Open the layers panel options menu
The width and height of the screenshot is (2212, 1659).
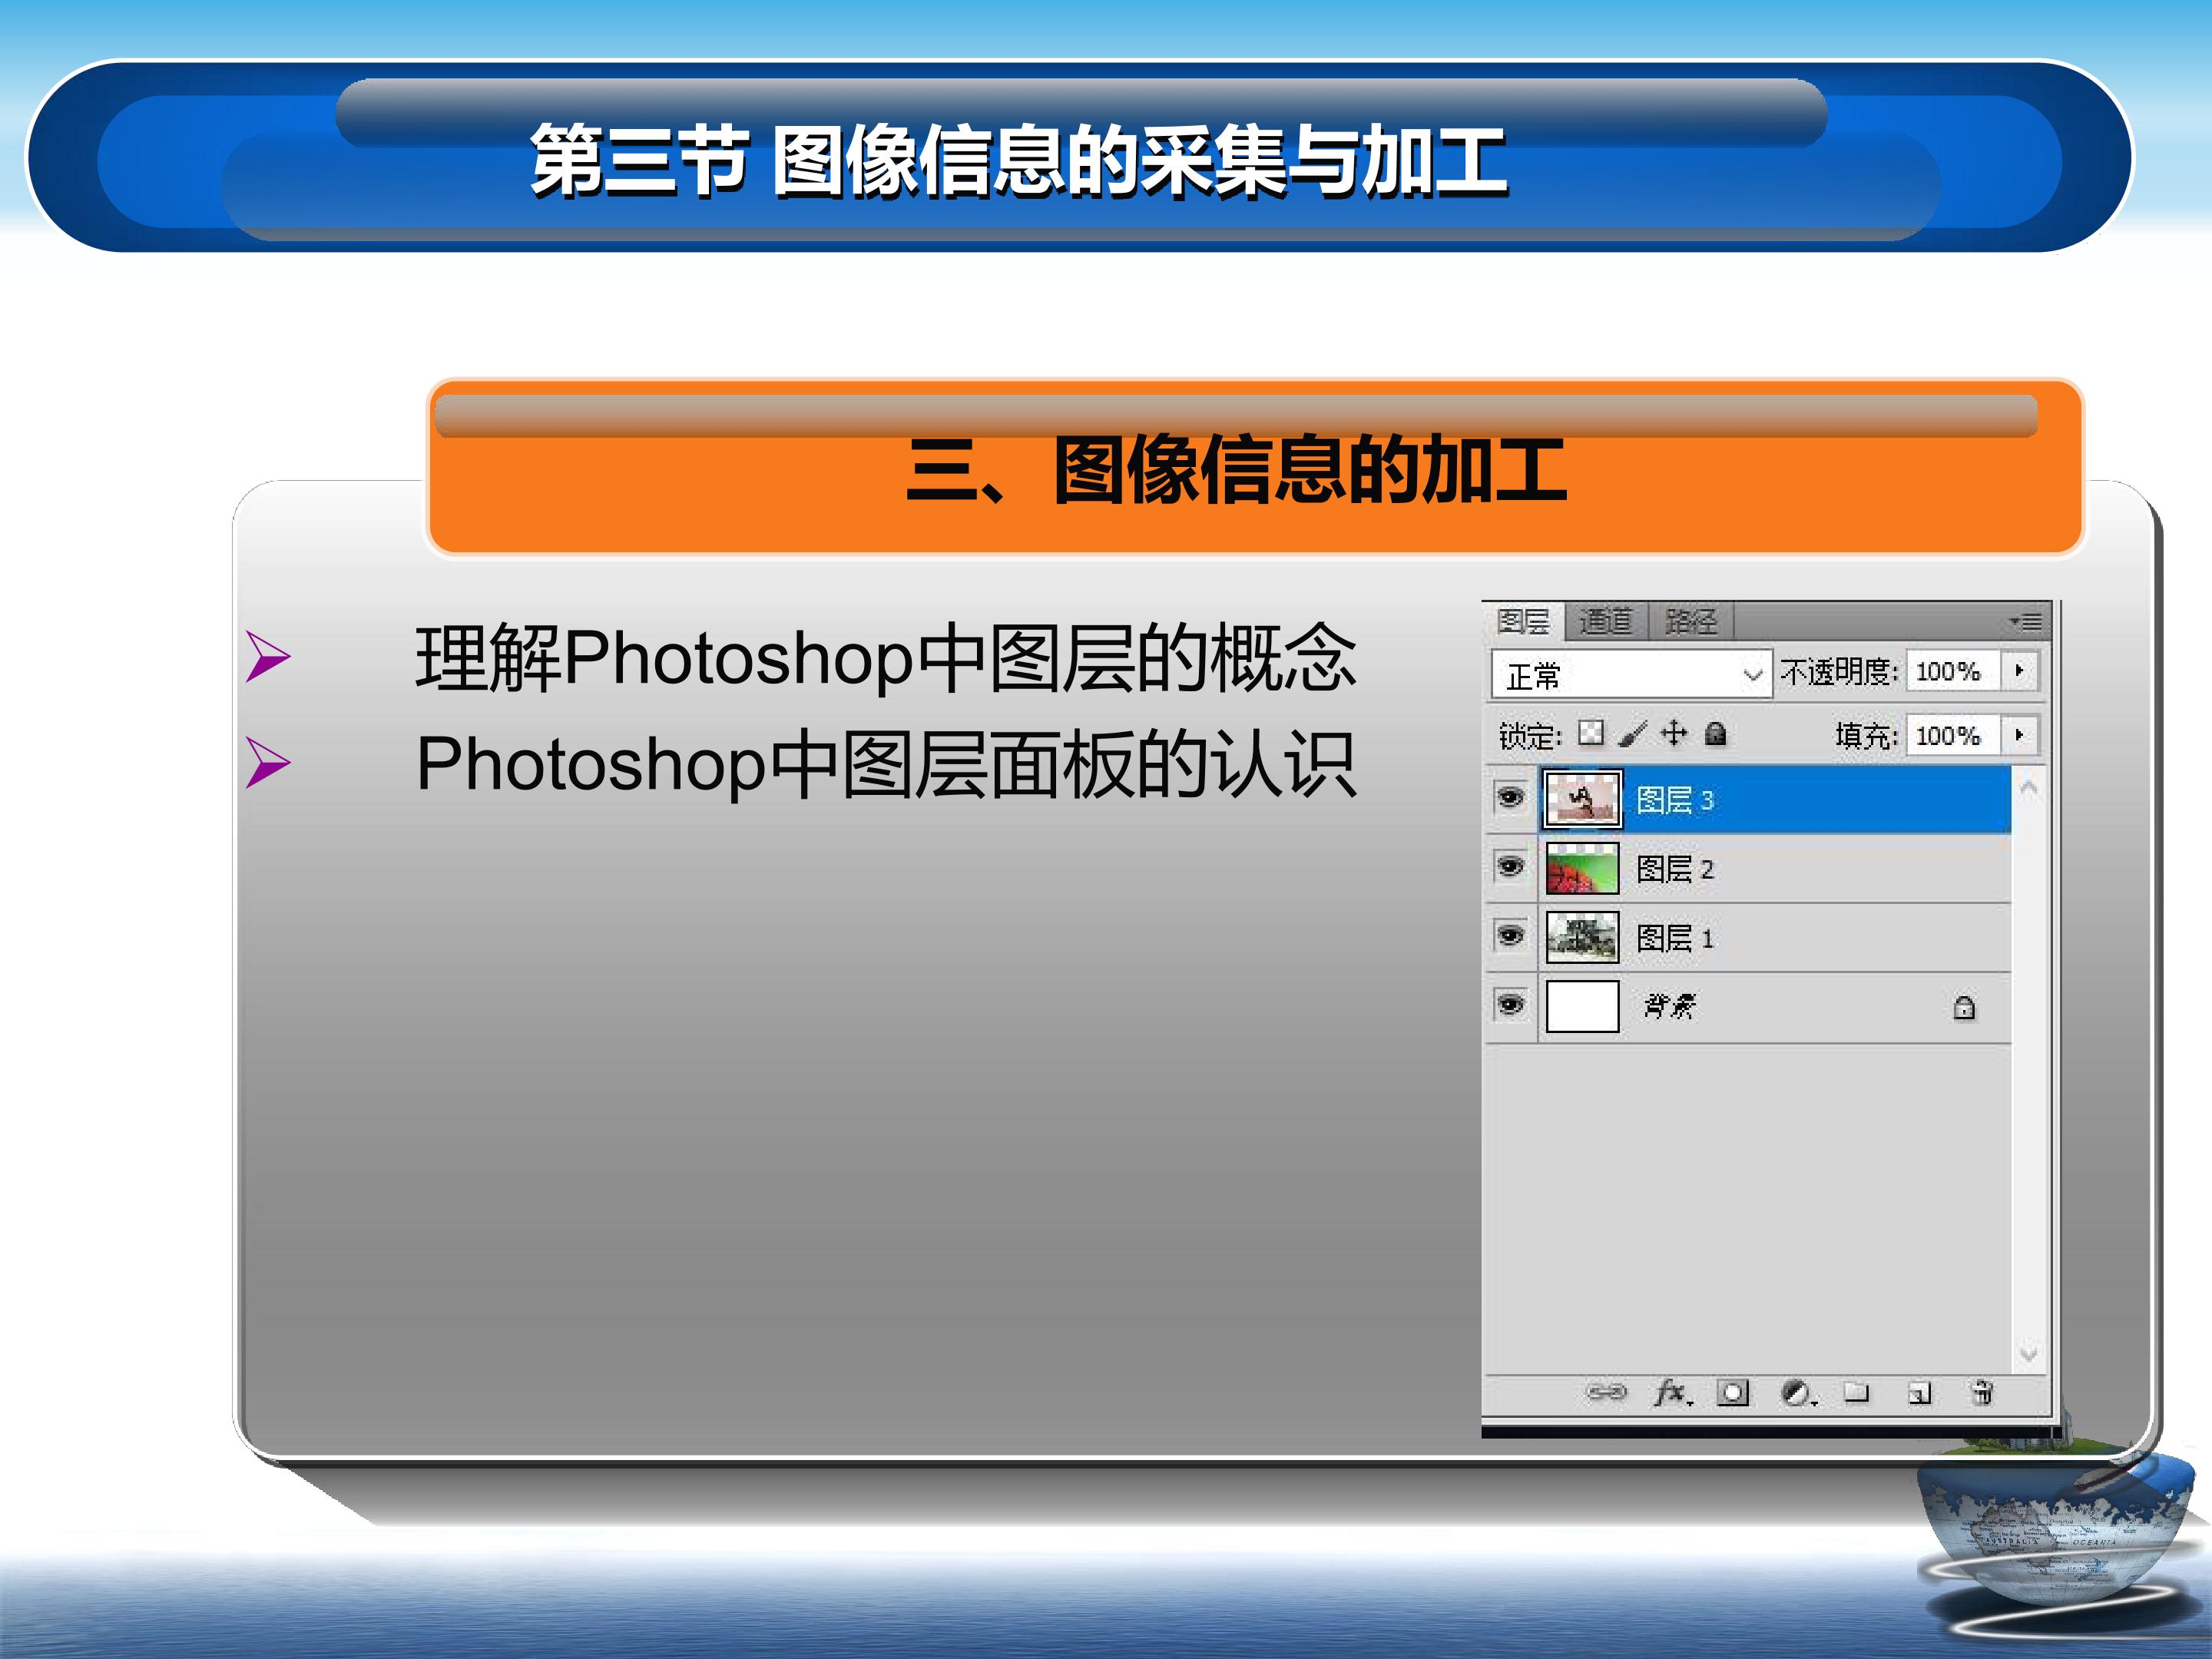point(2025,622)
